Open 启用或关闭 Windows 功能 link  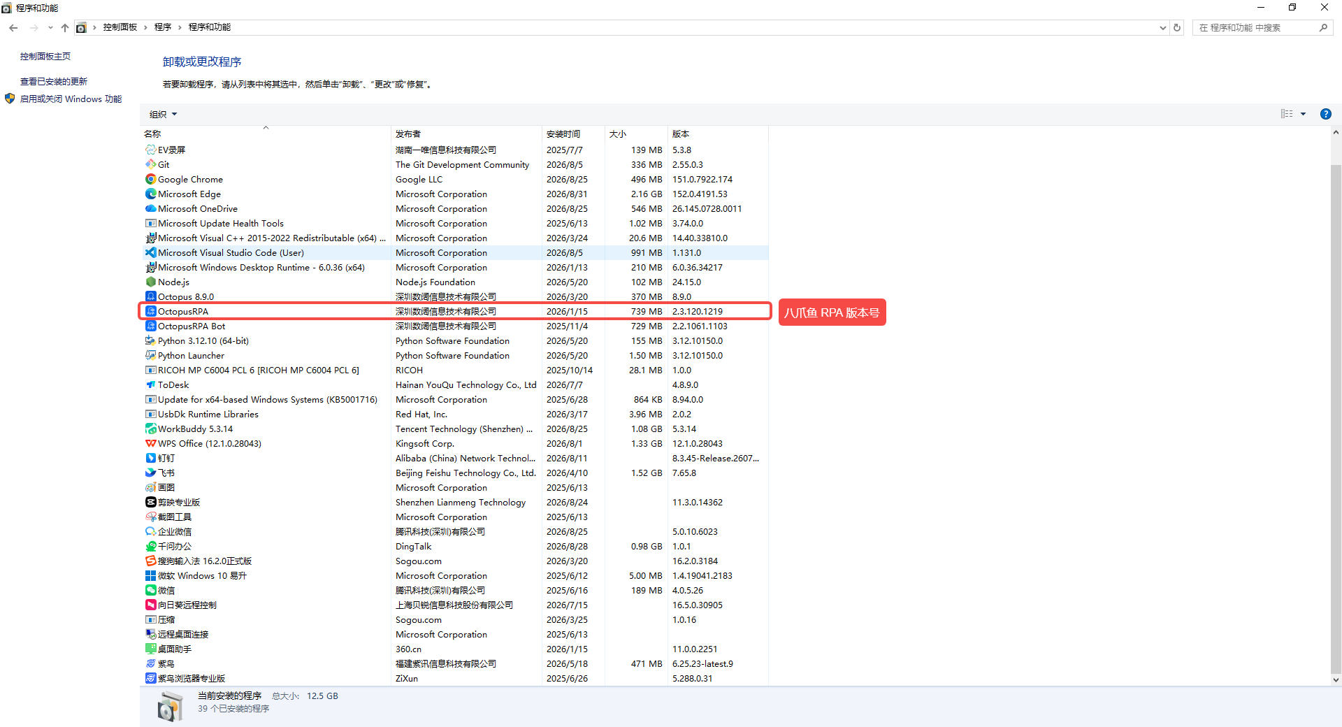tap(71, 99)
